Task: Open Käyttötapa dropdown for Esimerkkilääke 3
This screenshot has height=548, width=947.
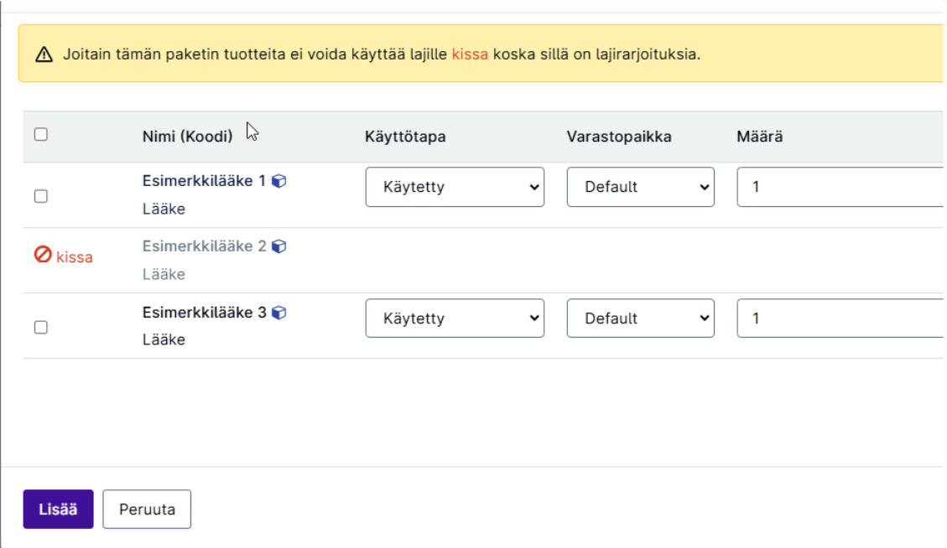Action: coord(455,318)
